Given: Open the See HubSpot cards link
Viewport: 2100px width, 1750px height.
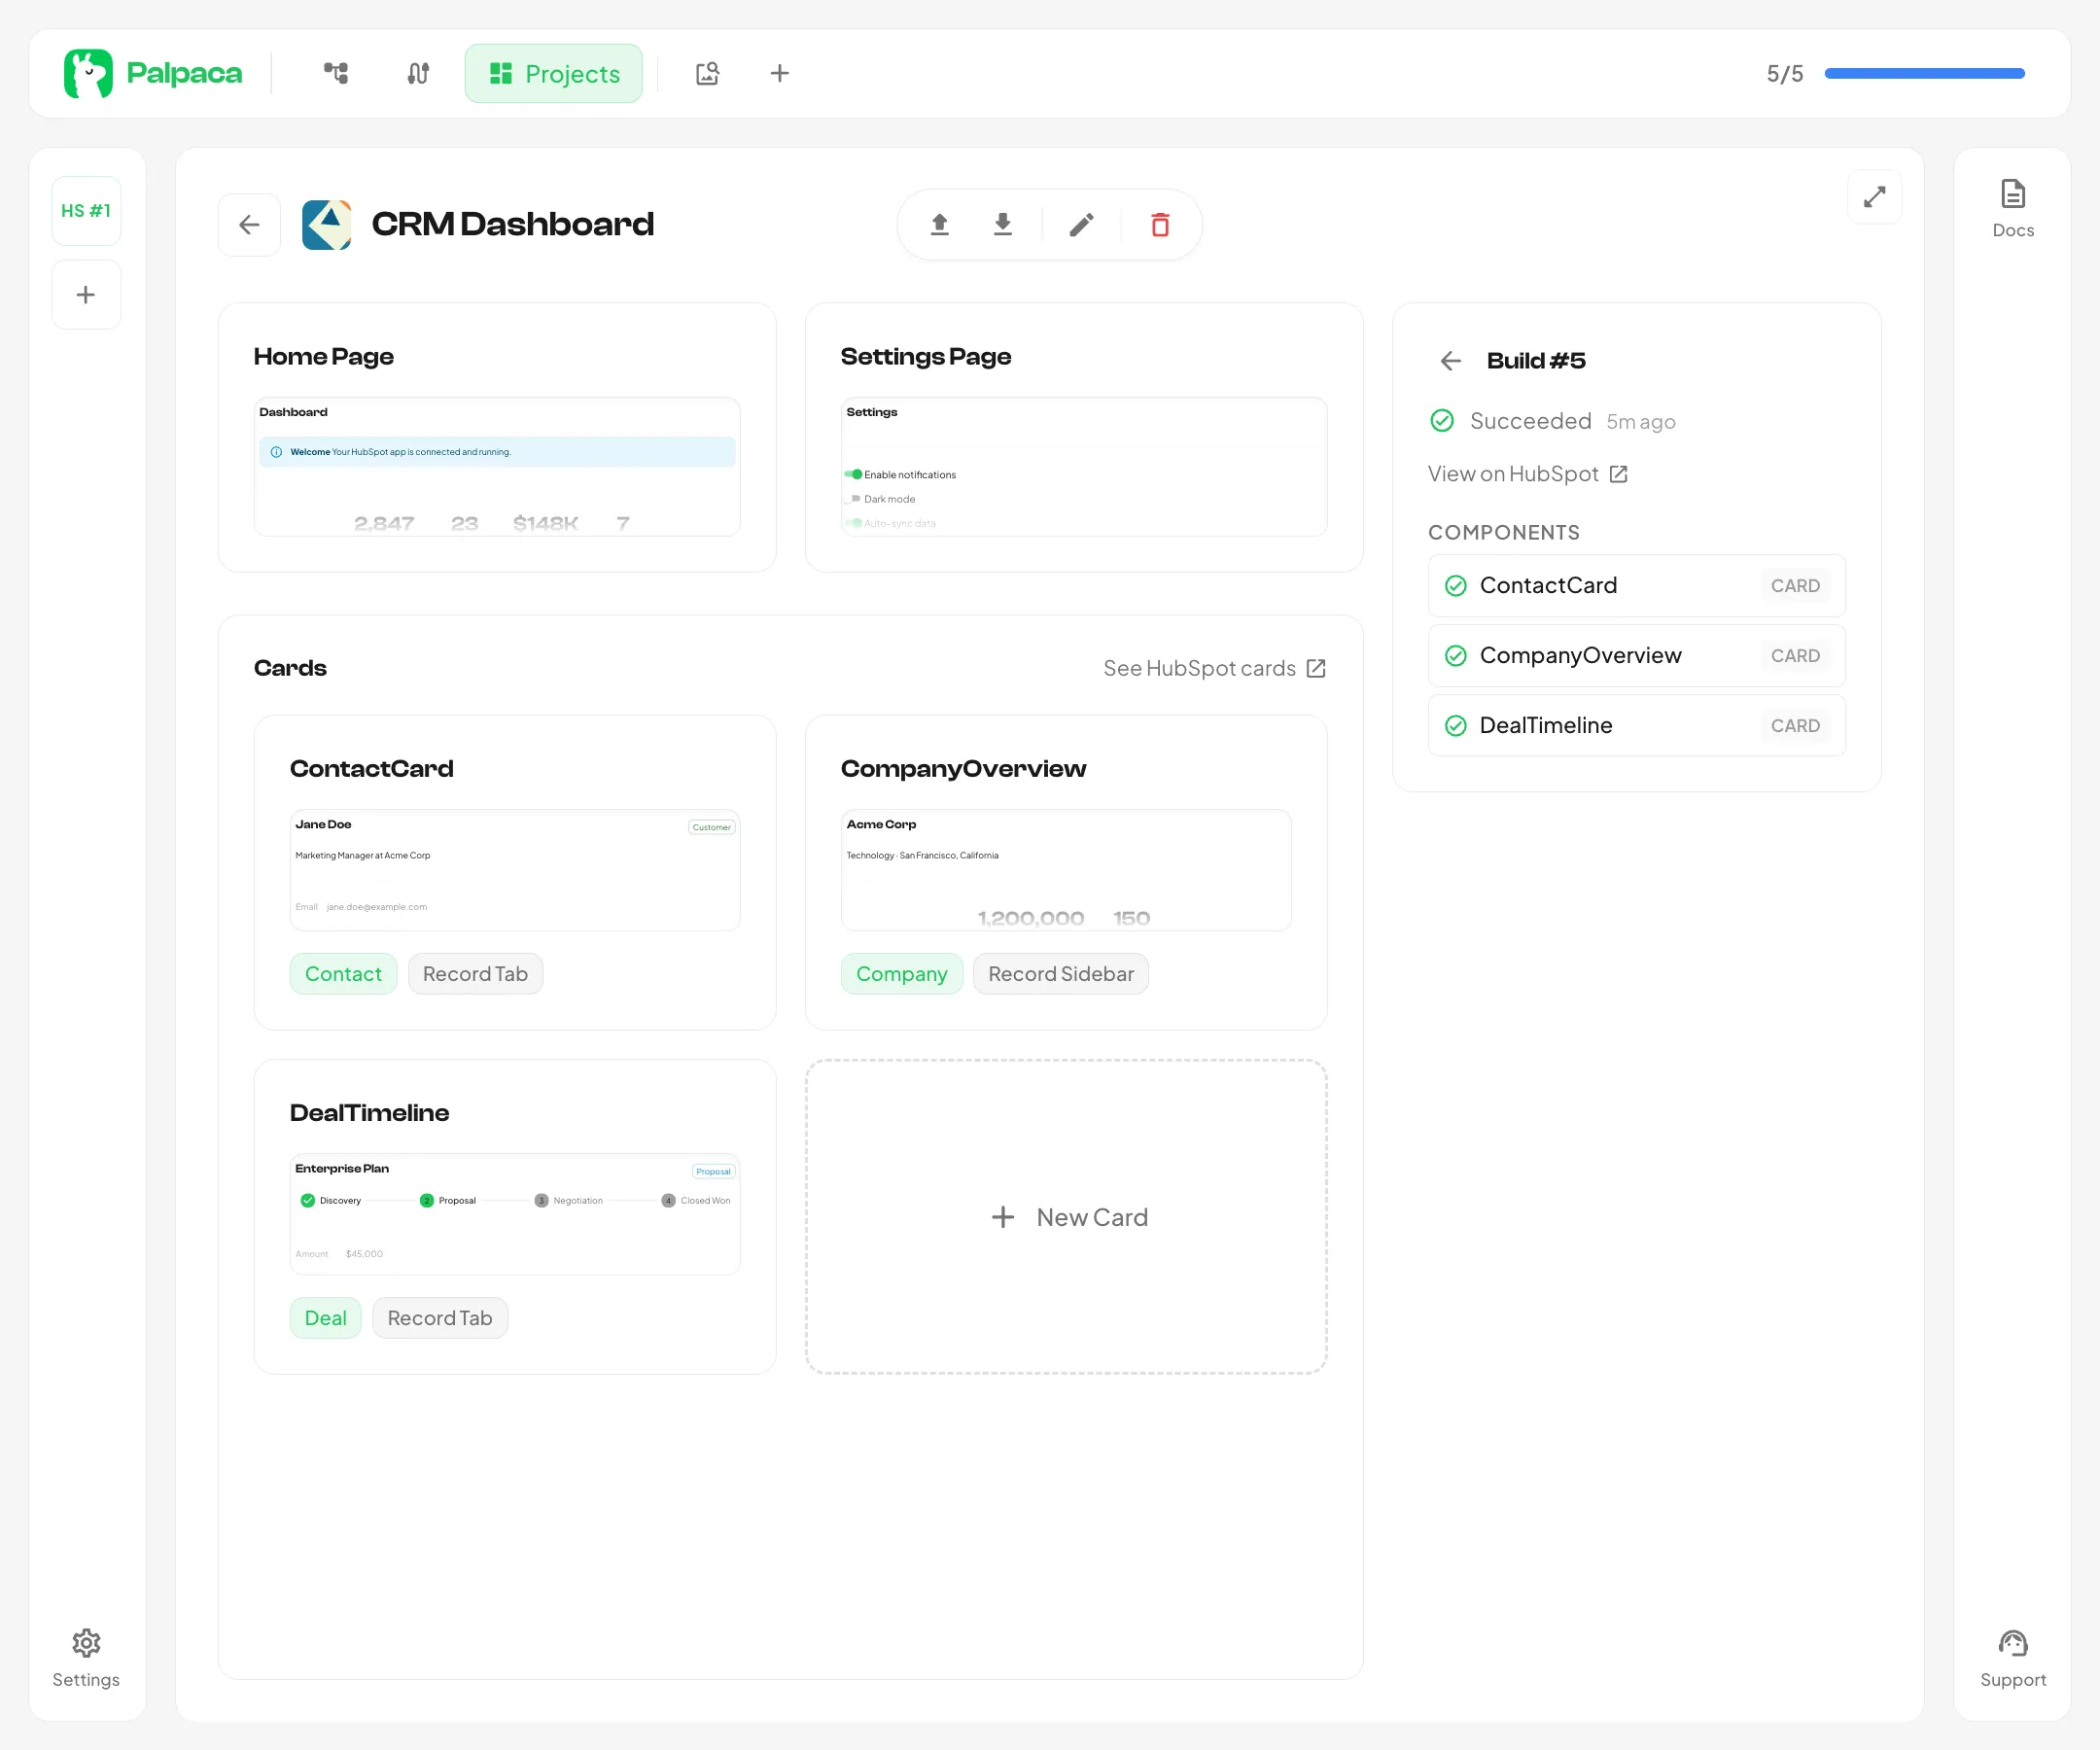Looking at the screenshot, I should (x=1214, y=668).
